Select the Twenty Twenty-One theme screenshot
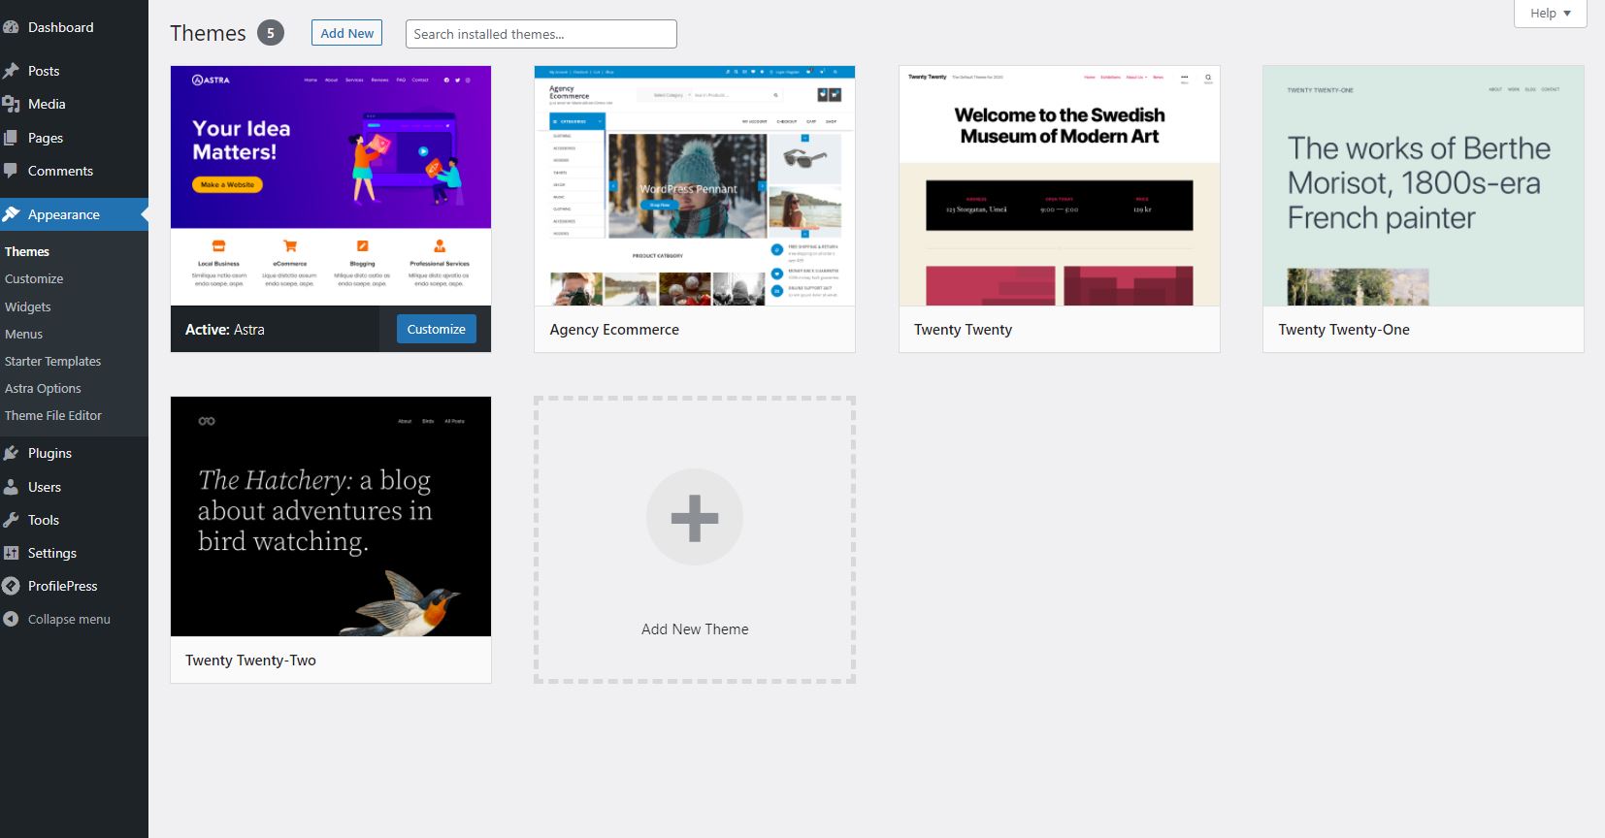This screenshot has height=838, width=1605. click(1424, 185)
